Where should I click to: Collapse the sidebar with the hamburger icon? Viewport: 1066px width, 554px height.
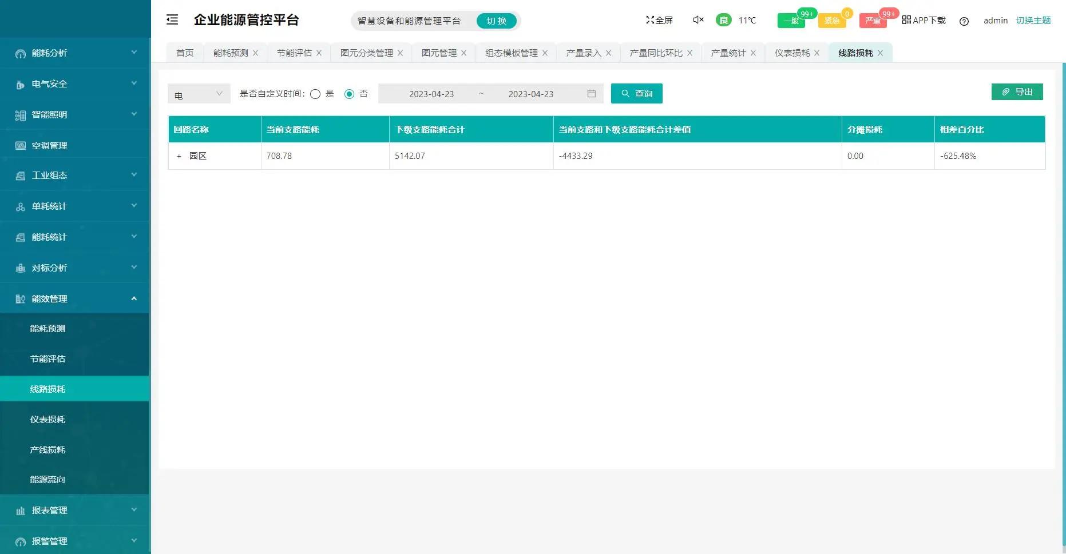pos(172,20)
